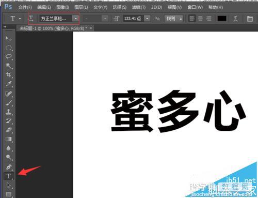Select the Healing Brush tool
The image size is (258, 198).
[9, 94]
